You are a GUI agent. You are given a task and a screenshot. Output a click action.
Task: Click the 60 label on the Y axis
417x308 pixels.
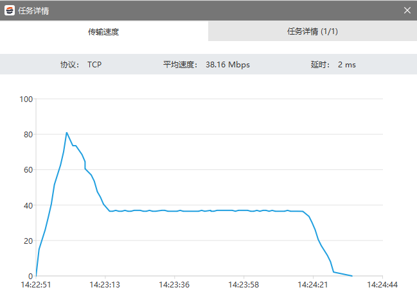(28, 170)
